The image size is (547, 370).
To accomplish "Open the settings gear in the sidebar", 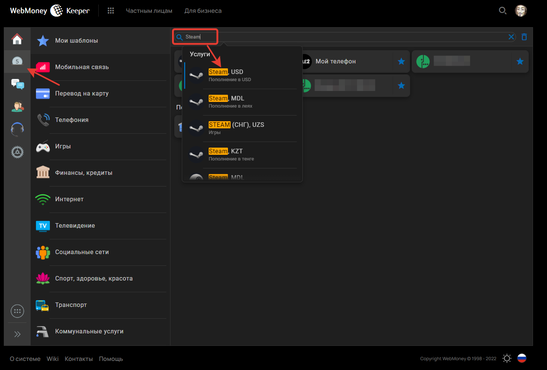I will pyautogui.click(x=17, y=152).
